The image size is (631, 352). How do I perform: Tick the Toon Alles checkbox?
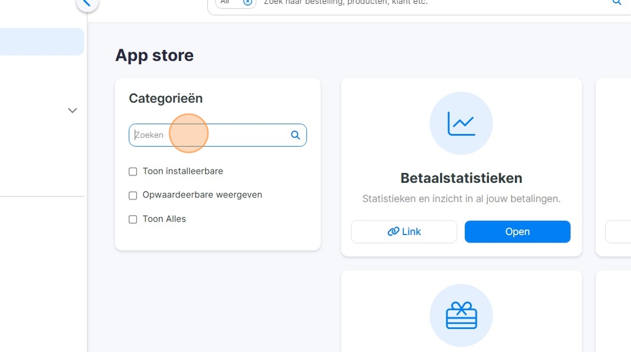pyautogui.click(x=133, y=219)
